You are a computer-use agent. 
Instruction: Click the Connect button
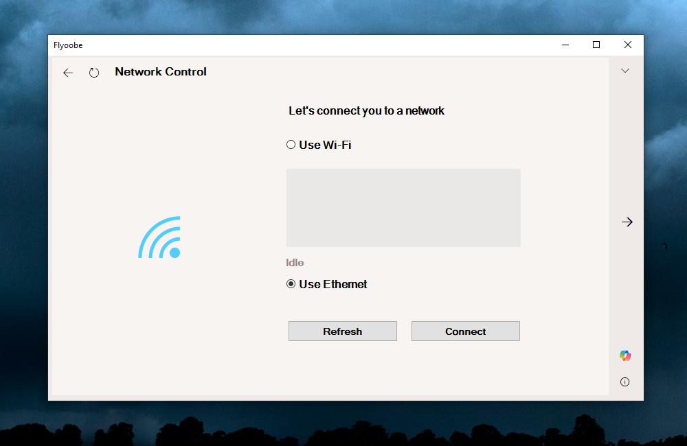point(465,331)
